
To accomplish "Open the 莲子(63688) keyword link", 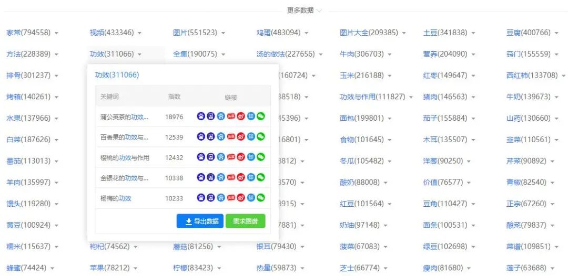I will click(526, 268).
